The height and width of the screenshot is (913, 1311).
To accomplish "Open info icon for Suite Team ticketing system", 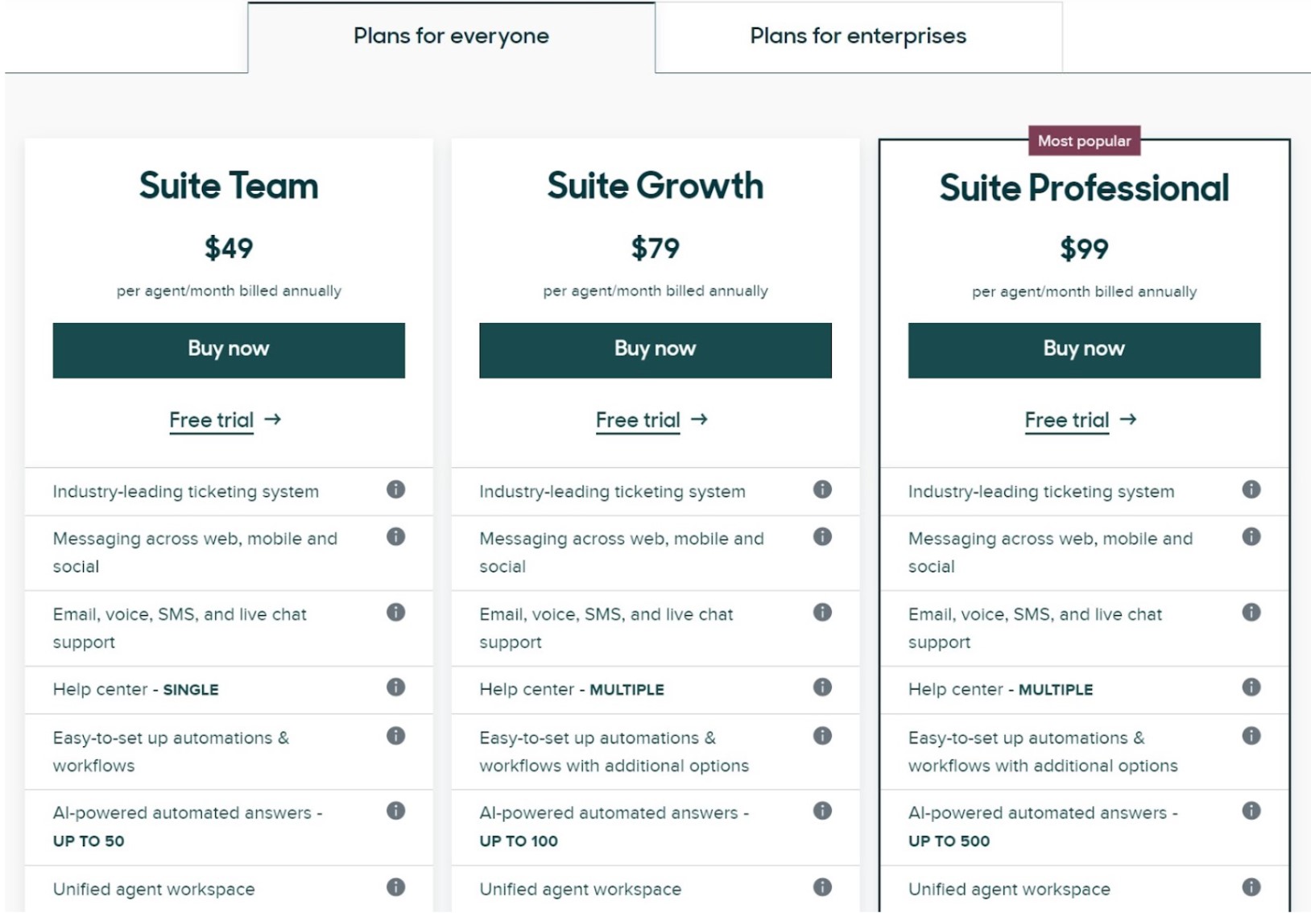I will [x=395, y=490].
